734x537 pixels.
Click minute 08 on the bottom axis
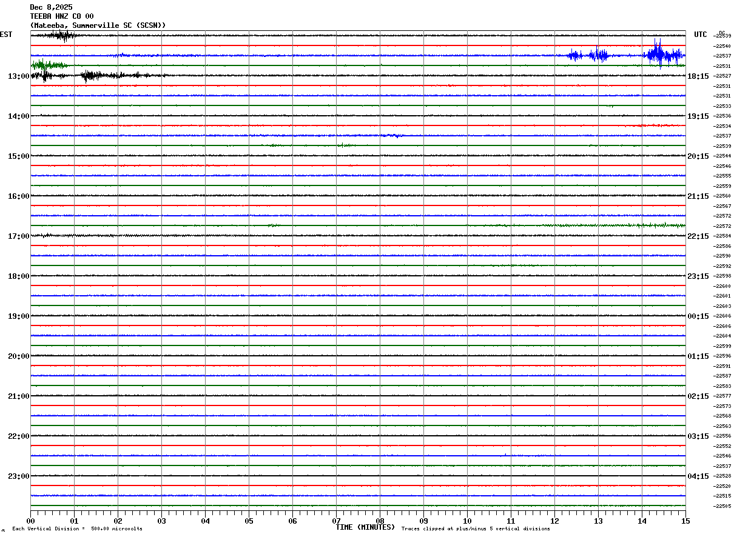coord(380,521)
